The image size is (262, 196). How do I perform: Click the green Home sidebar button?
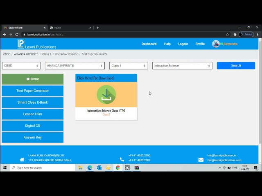[x=33, y=79]
